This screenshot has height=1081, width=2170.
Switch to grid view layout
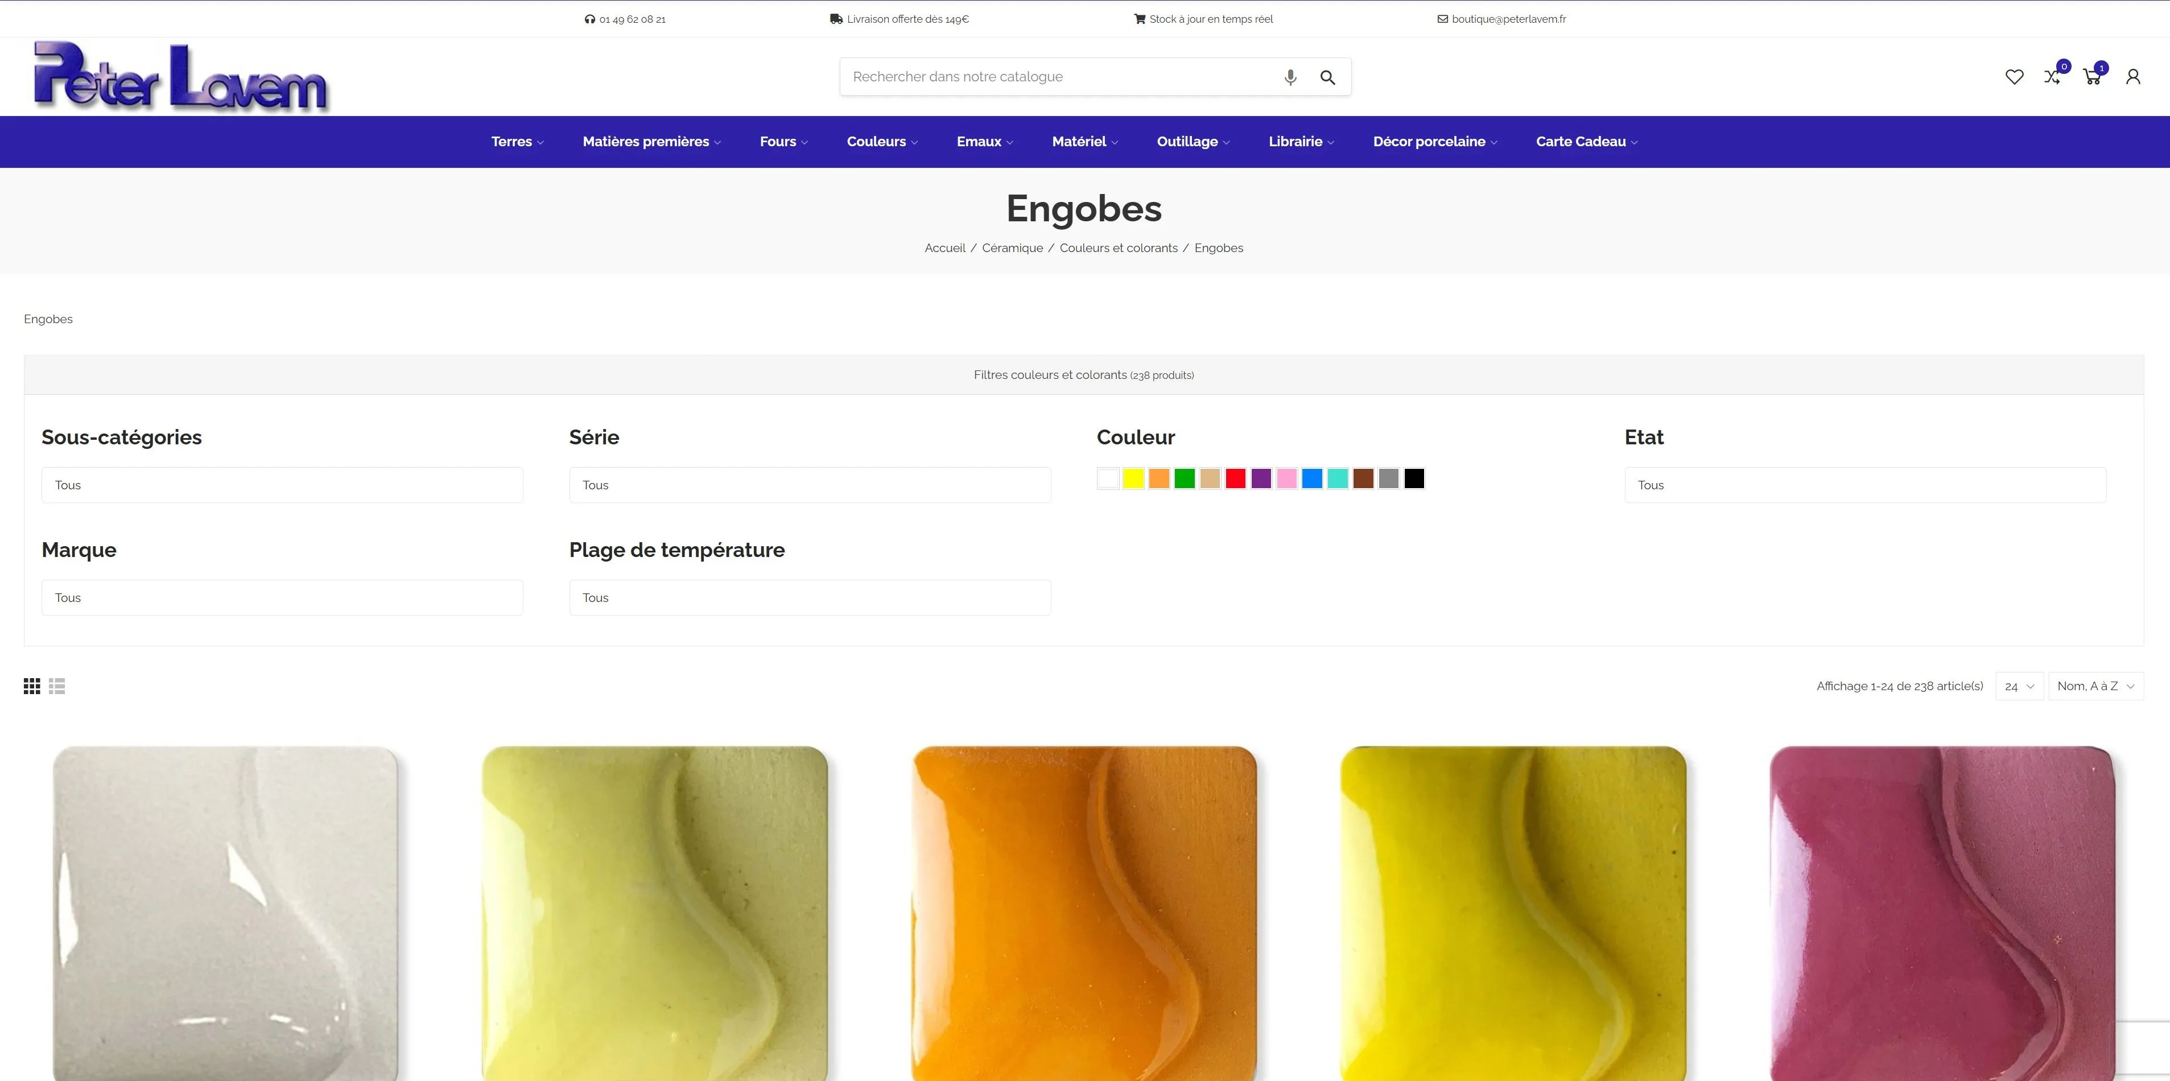click(x=32, y=686)
